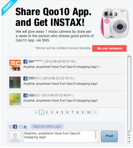Image resolution: width=133 pixels, height=148 pixels.
Task: Click the Facebook icon beside Sin******* comment
Action: (25, 62)
